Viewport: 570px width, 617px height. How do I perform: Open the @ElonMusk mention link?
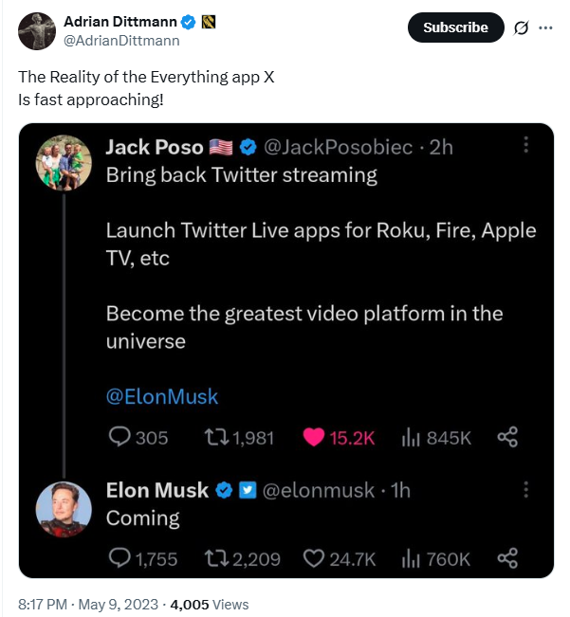(162, 395)
